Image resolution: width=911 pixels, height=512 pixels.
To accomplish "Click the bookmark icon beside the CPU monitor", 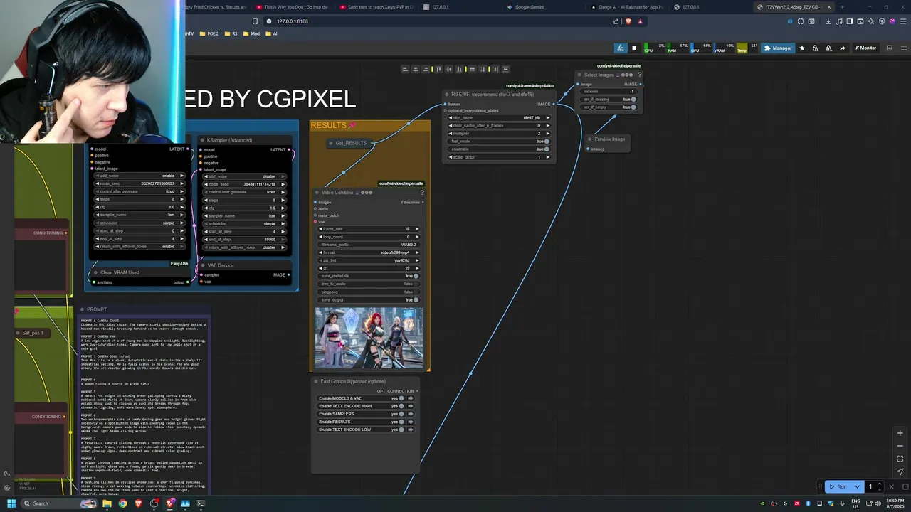I will click(x=634, y=48).
